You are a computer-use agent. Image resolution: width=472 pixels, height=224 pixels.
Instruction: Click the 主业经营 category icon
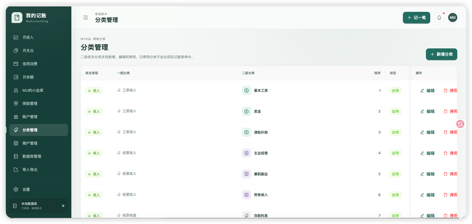click(246, 153)
